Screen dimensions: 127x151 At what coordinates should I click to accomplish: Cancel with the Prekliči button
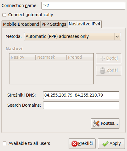(x=82, y=144)
